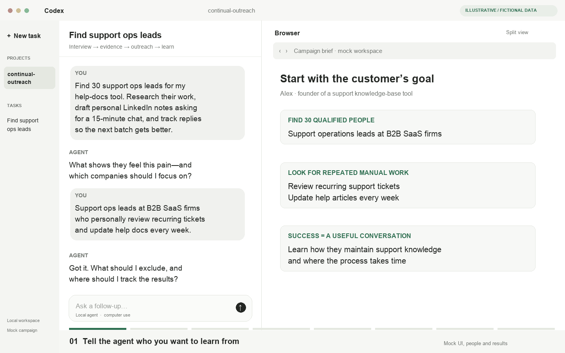Send the follow-up with the arrow button
The width and height of the screenshot is (565, 353).
click(241, 308)
